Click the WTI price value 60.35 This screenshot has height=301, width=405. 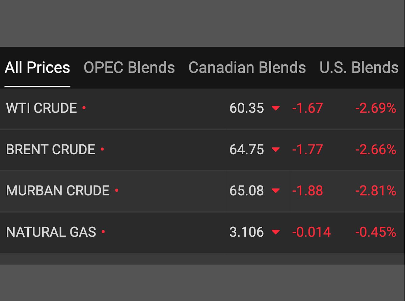coord(247,108)
